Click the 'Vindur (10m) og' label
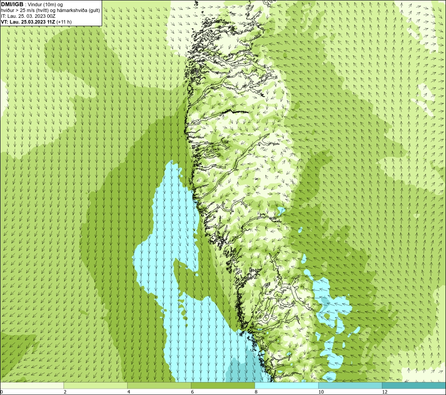 45,5
